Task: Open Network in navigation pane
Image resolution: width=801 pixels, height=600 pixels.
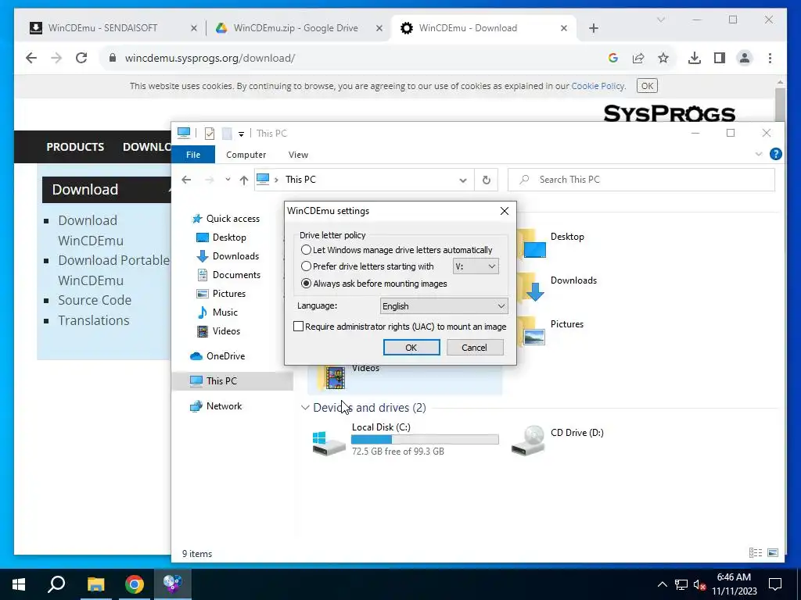Action: (216, 406)
